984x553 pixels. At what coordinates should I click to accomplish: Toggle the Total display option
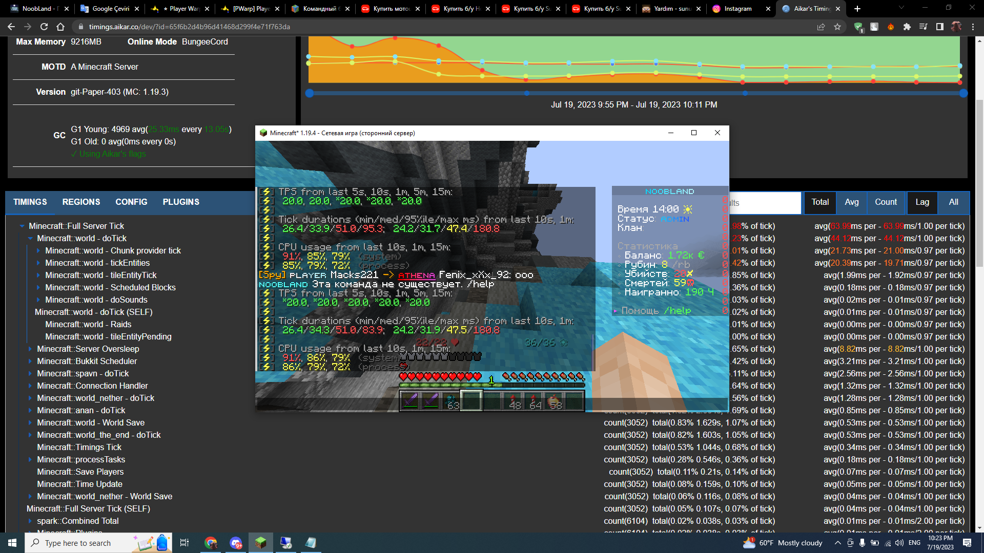pyautogui.click(x=820, y=202)
